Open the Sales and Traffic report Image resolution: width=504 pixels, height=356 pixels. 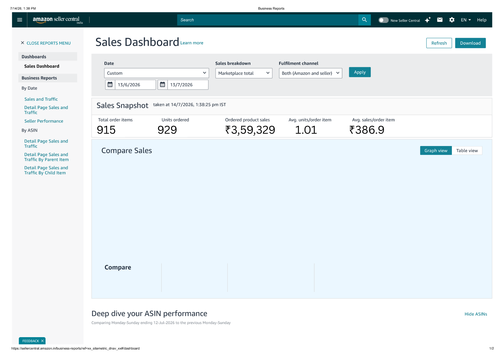coord(41,99)
